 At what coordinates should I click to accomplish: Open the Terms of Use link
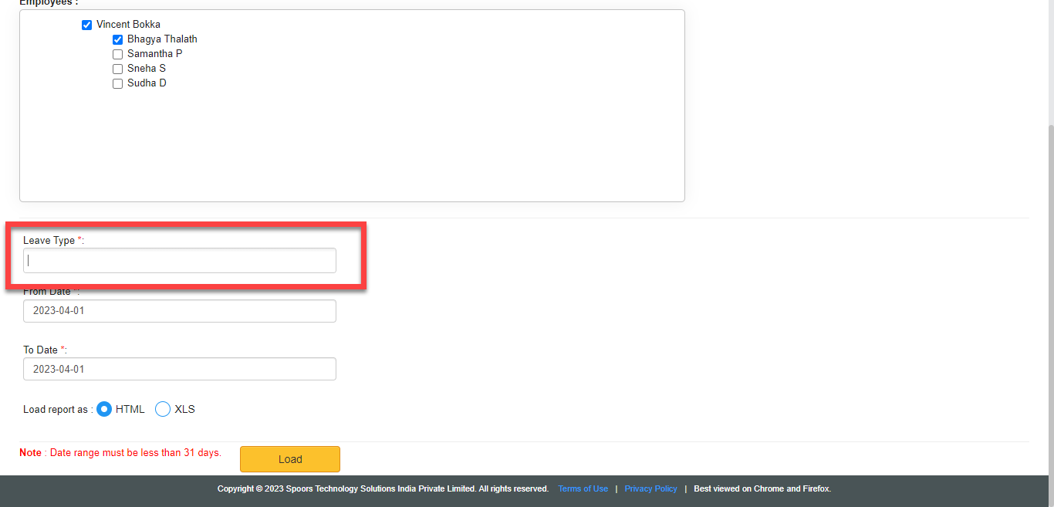[583, 488]
